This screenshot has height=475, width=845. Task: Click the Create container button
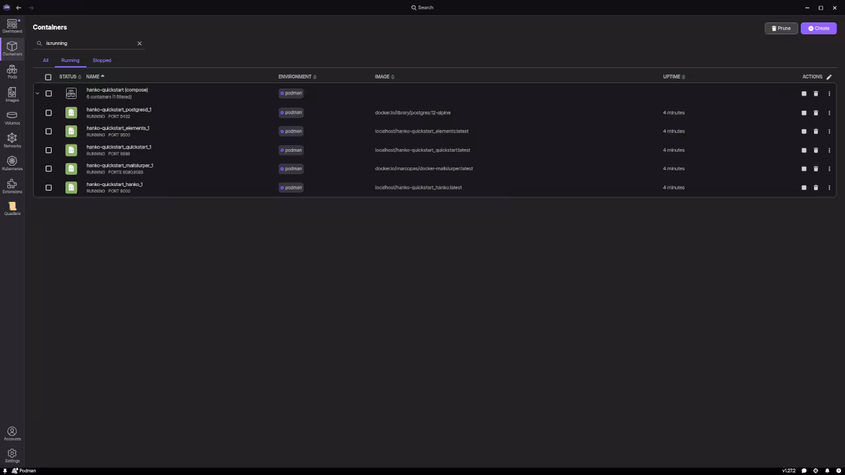click(x=819, y=28)
